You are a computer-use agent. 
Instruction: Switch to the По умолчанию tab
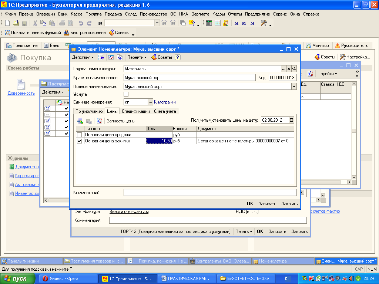pyautogui.click(x=89, y=111)
